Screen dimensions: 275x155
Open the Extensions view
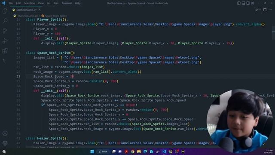point(5,51)
